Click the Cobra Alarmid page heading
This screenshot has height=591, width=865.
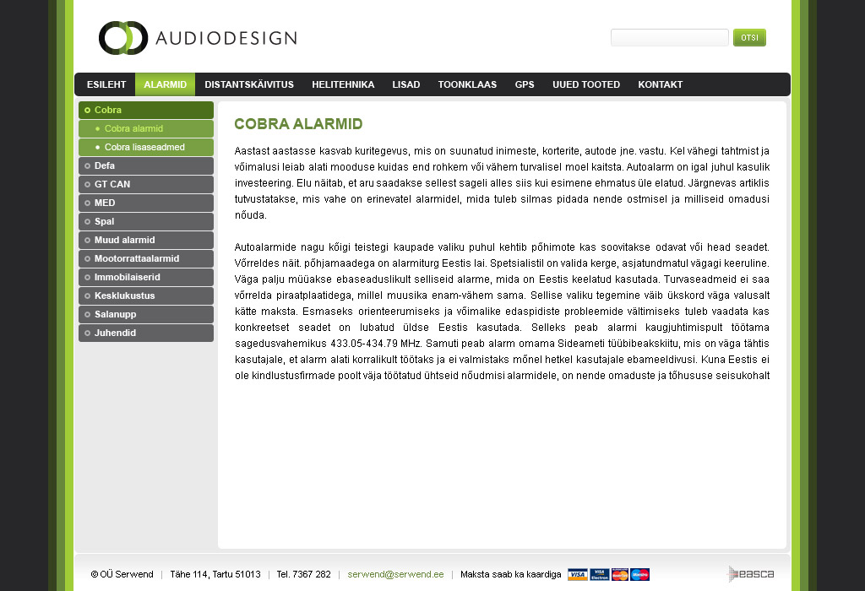click(x=298, y=124)
